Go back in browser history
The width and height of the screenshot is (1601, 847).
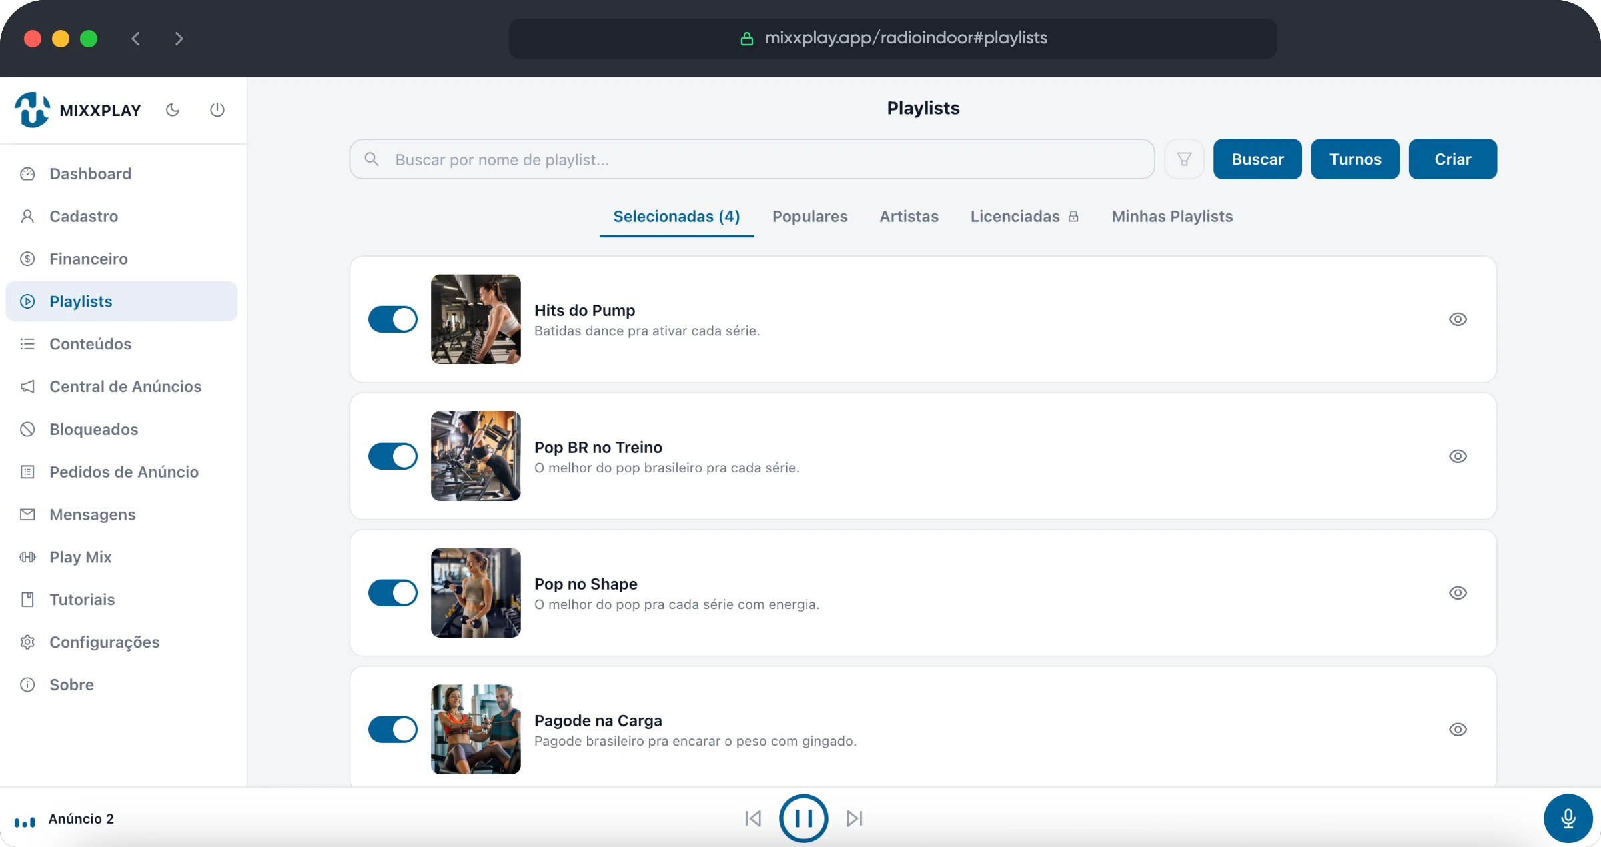pos(136,39)
